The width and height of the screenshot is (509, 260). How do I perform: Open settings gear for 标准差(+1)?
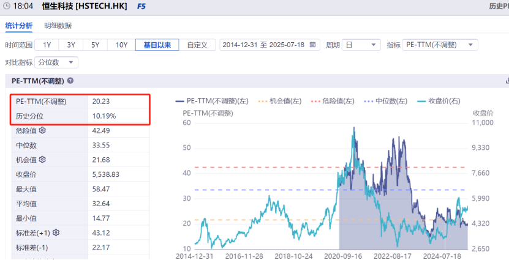coord(56,232)
